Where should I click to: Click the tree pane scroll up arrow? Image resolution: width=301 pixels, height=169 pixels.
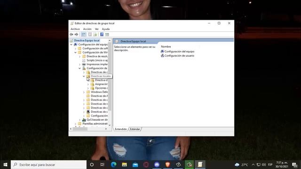(110, 41)
